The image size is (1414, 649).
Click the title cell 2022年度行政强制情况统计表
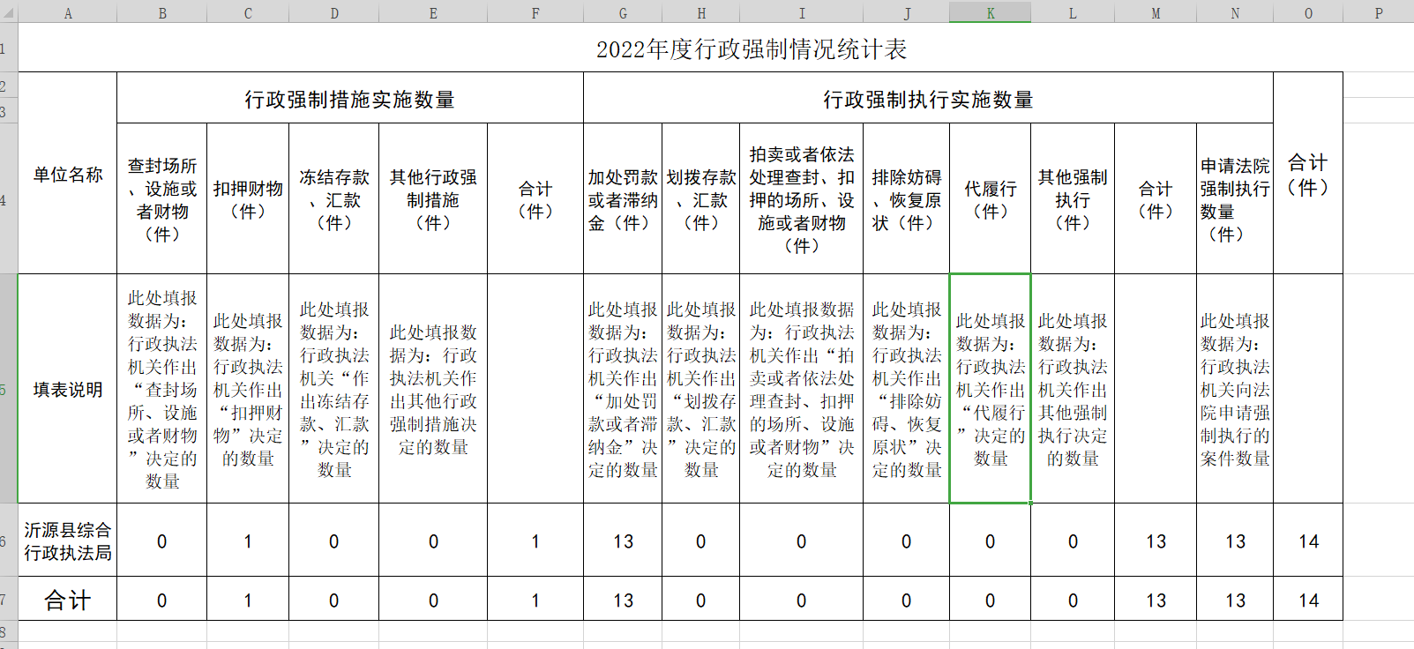[x=750, y=49]
